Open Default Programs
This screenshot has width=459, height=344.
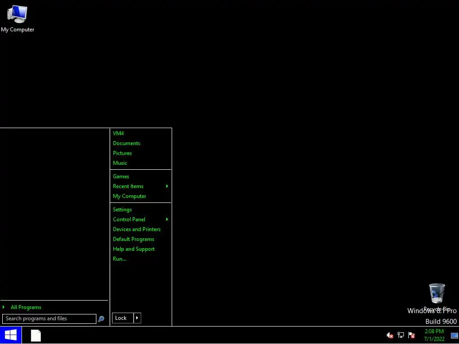[x=134, y=239]
